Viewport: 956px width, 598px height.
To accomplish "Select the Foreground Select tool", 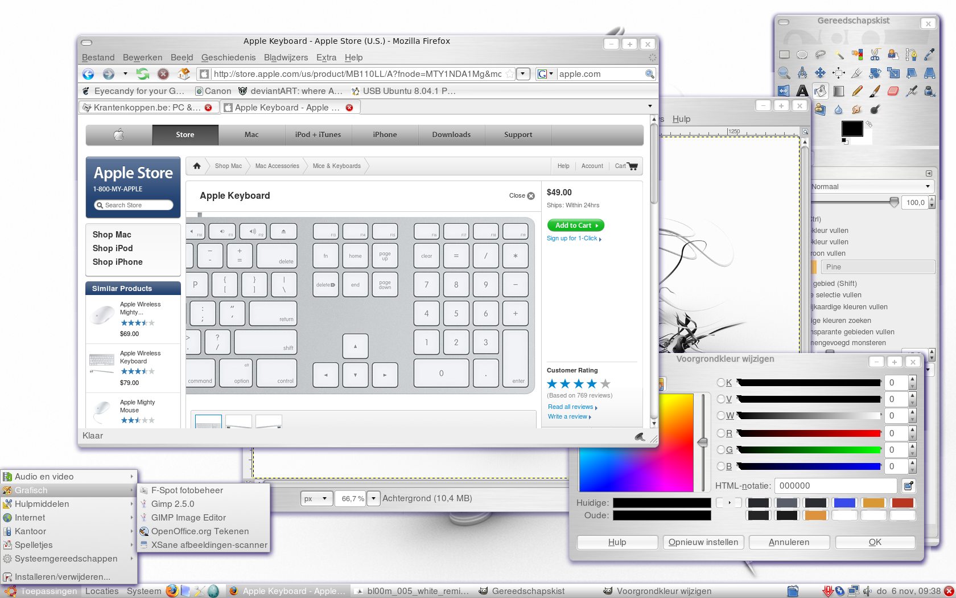I will click(x=893, y=55).
